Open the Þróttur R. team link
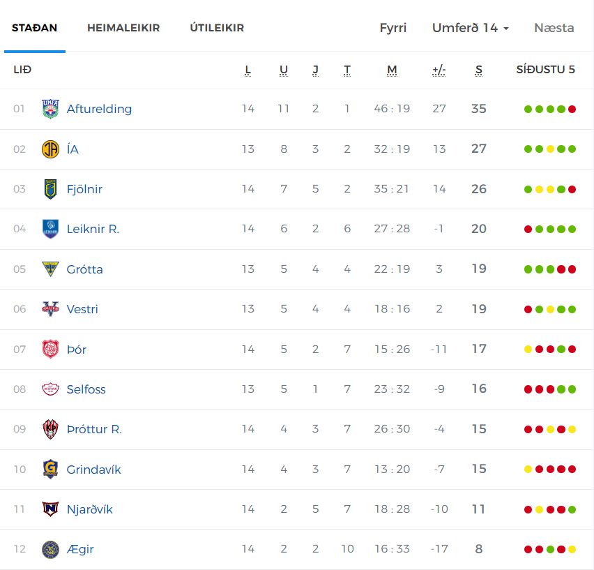 coord(94,429)
